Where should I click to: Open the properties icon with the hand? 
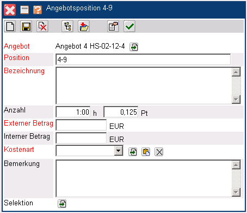click(113, 26)
